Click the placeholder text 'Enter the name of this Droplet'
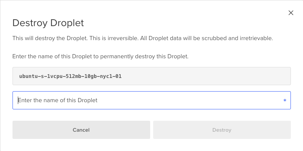 [58, 100]
